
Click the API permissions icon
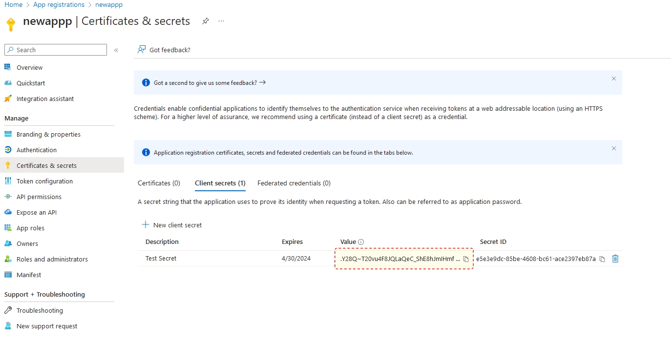pyautogui.click(x=8, y=197)
